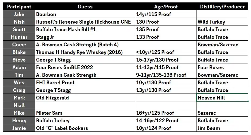Viewport: 251px width, 135px height.
Task: Click the Jim Beam distillery cell
Action: point(222,128)
